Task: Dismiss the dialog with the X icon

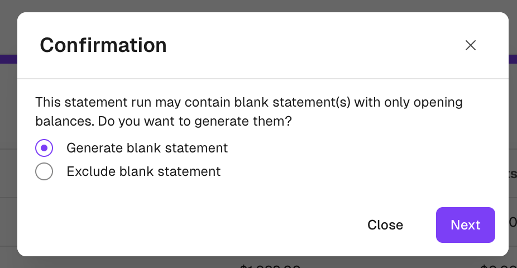Action: [x=471, y=45]
